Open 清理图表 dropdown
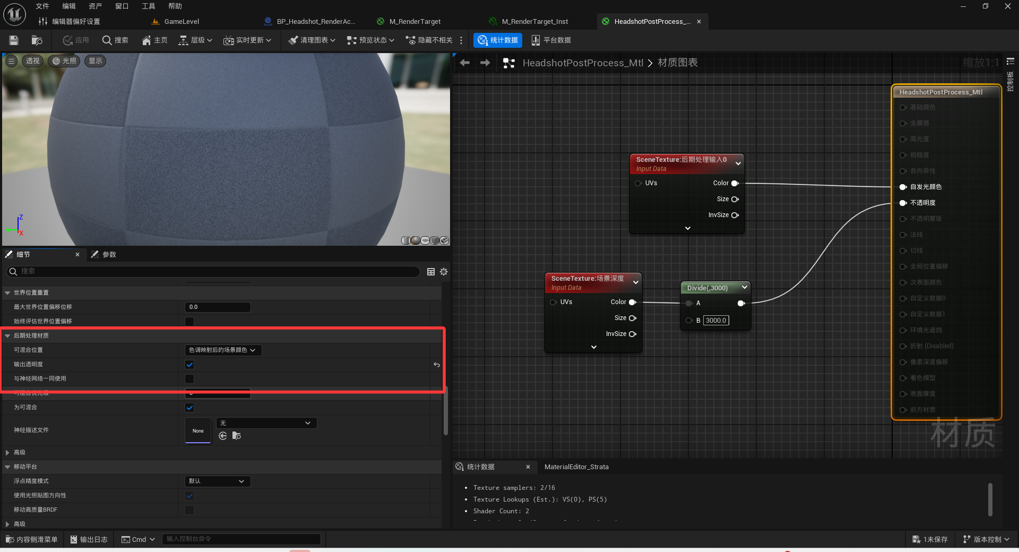Viewport: 1019px width, 552px height. [x=312, y=40]
